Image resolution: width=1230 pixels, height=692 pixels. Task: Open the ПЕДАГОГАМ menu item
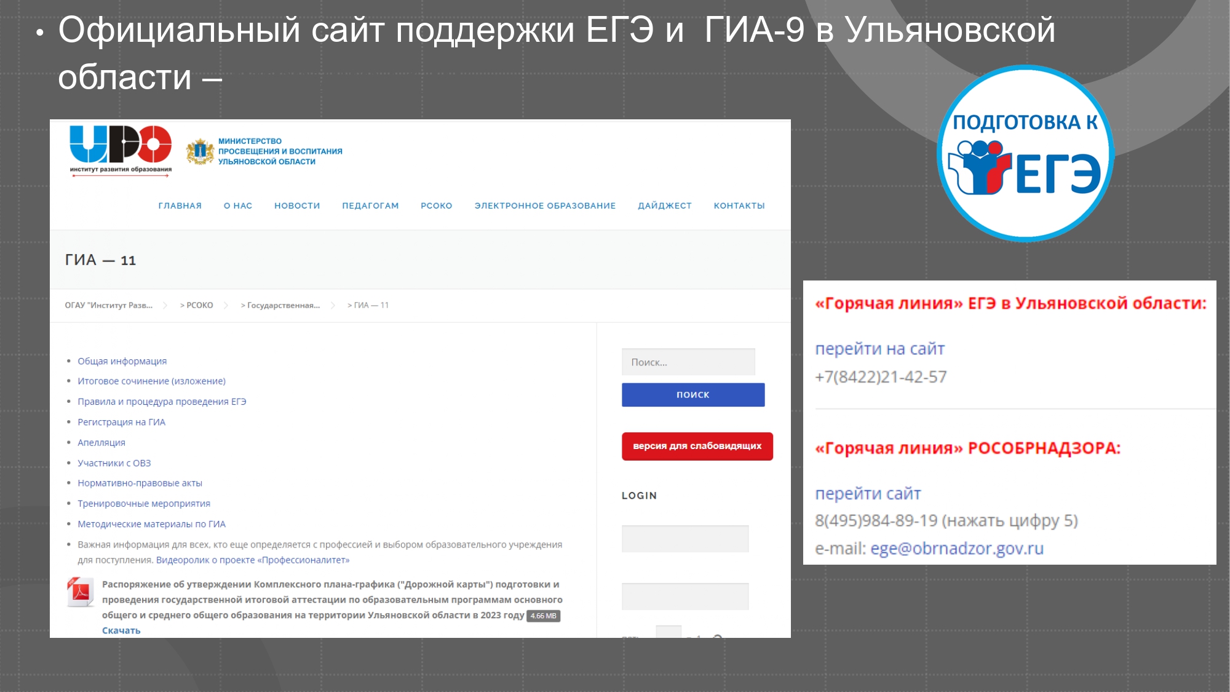[x=370, y=205]
